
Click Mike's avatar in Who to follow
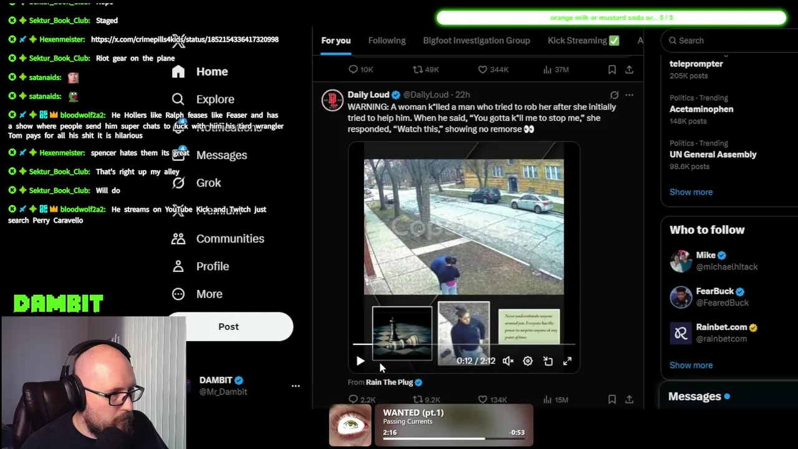pos(681,261)
